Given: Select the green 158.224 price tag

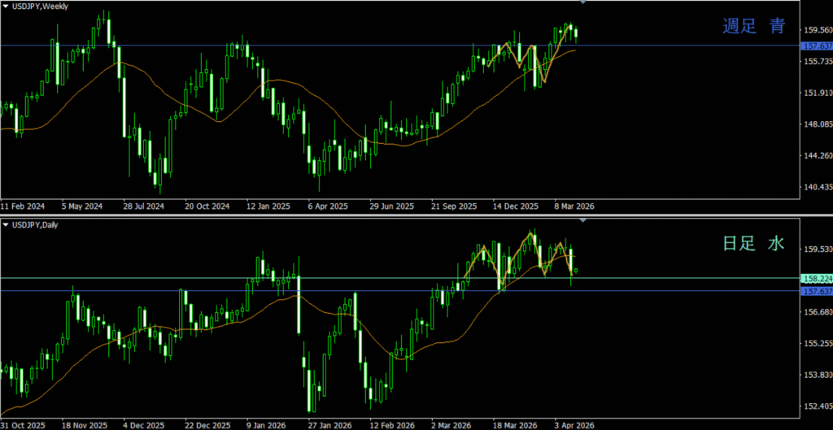Looking at the screenshot, I should (x=816, y=278).
